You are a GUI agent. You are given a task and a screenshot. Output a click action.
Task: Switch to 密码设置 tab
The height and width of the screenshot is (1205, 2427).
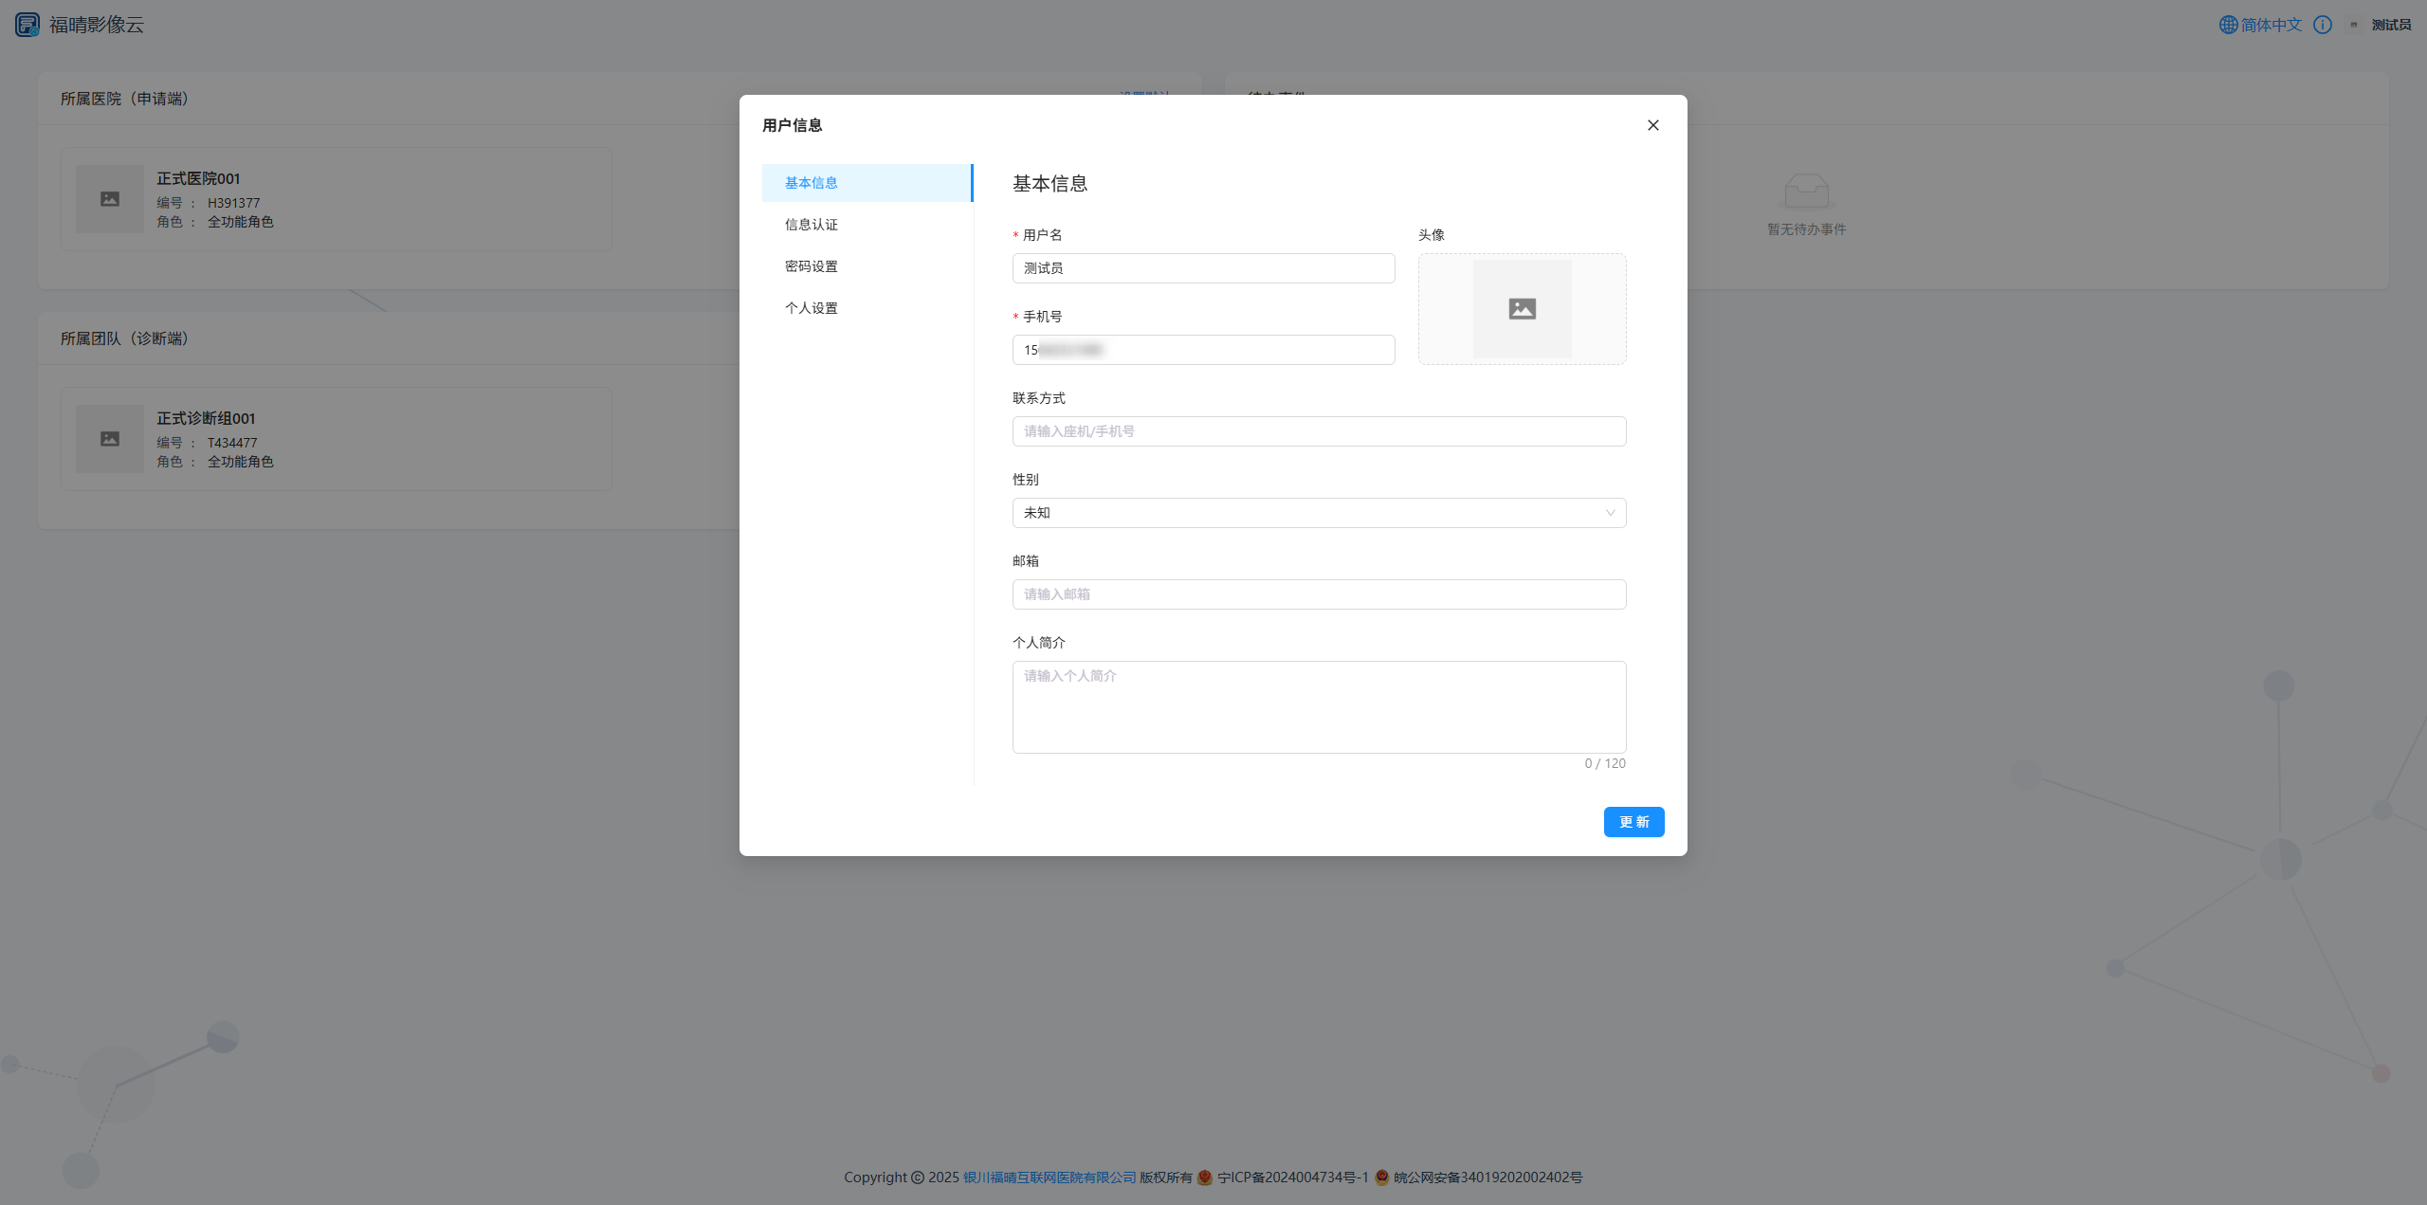811,266
